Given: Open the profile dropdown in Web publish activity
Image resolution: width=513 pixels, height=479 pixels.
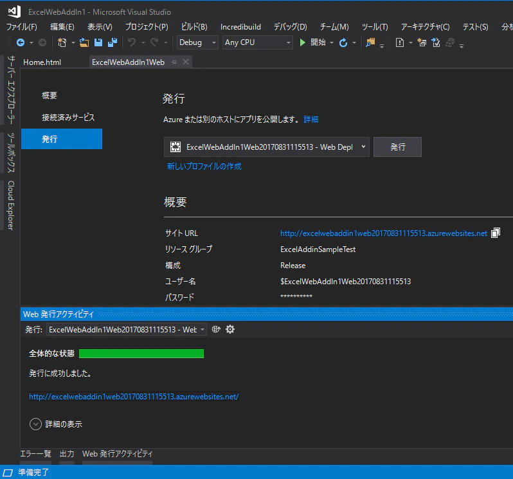Looking at the screenshot, I should click(127, 329).
